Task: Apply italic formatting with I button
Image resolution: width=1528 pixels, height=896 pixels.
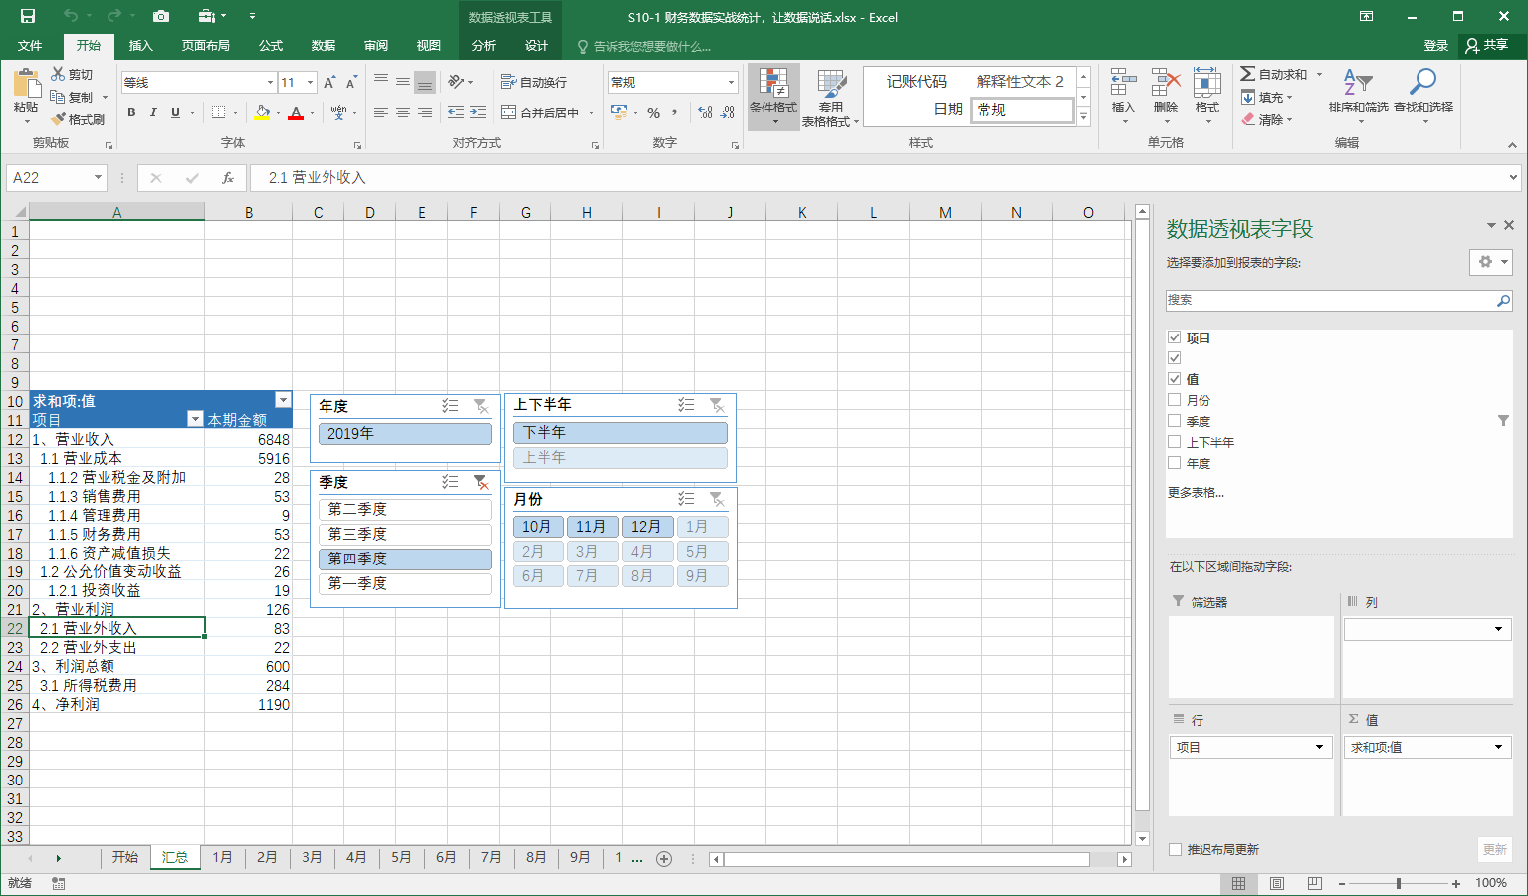Action: tap(153, 112)
